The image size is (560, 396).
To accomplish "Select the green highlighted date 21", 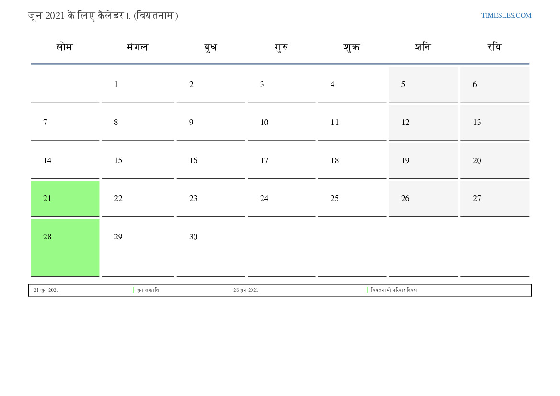I will tap(65, 199).
